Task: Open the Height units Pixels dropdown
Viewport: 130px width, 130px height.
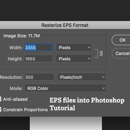Action: [74, 58]
